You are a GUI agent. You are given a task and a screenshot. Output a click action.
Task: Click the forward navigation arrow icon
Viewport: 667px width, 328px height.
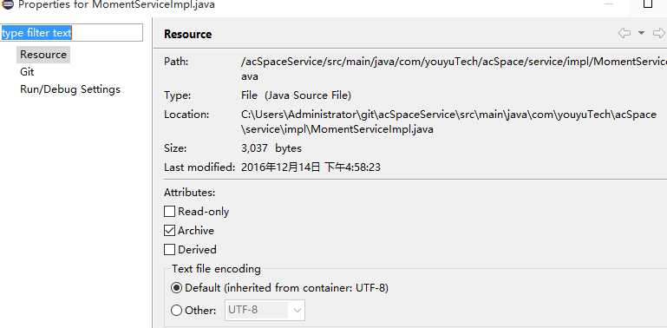(659, 33)
